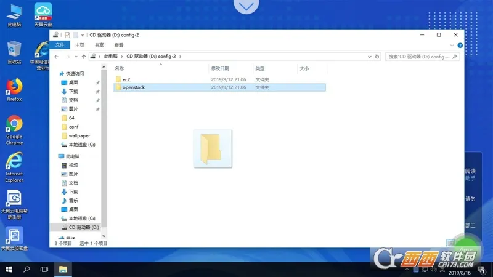Select the ec2 folder

pyautogui.click(x=126, y=79)
